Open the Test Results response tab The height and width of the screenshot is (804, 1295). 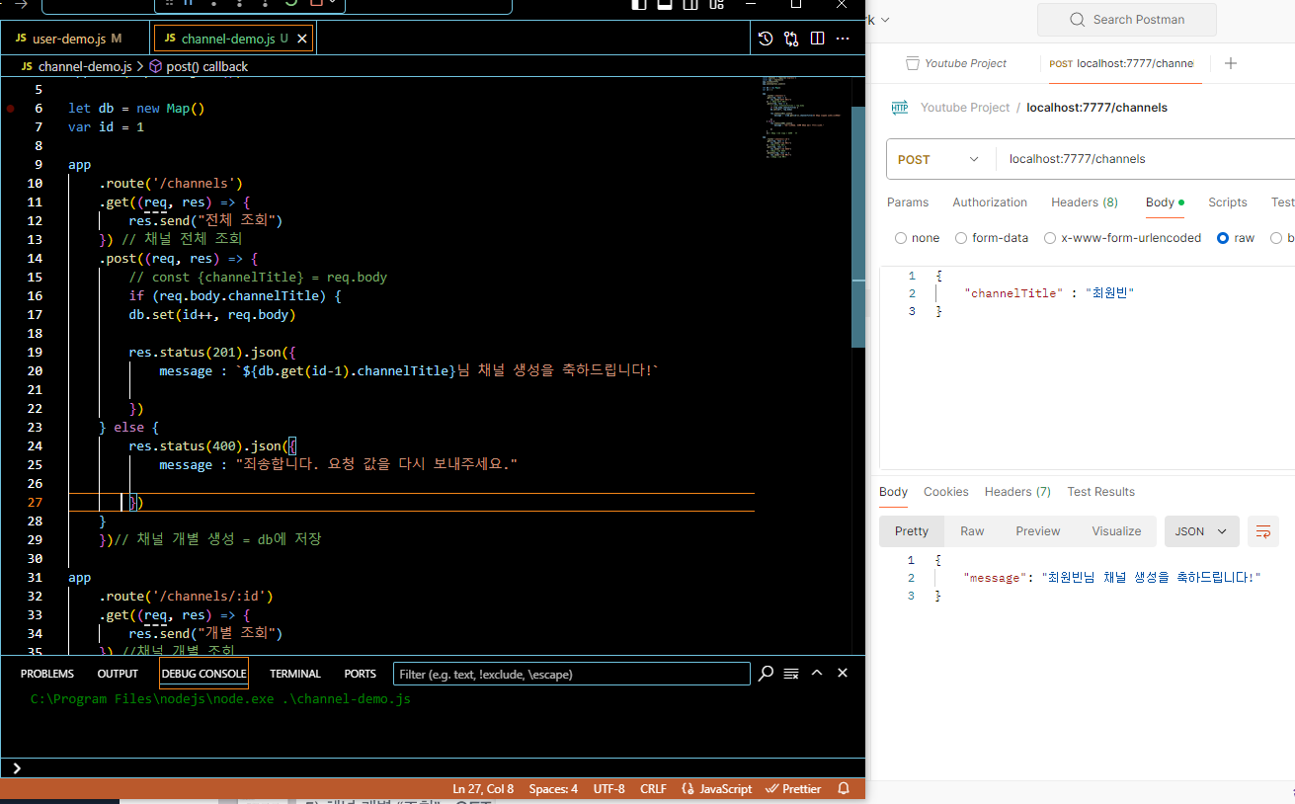1100,492
